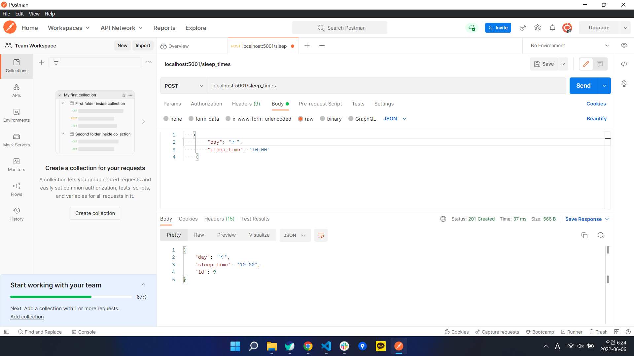Open the Overview tab
Screen dimensions: 634x356
(x=178, y=46)
